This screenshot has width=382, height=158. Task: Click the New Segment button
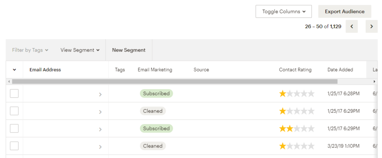point(129,50)
